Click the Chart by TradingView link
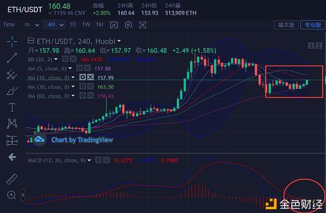326x213 pixels. pyautogui.click(x=82, y=140)
